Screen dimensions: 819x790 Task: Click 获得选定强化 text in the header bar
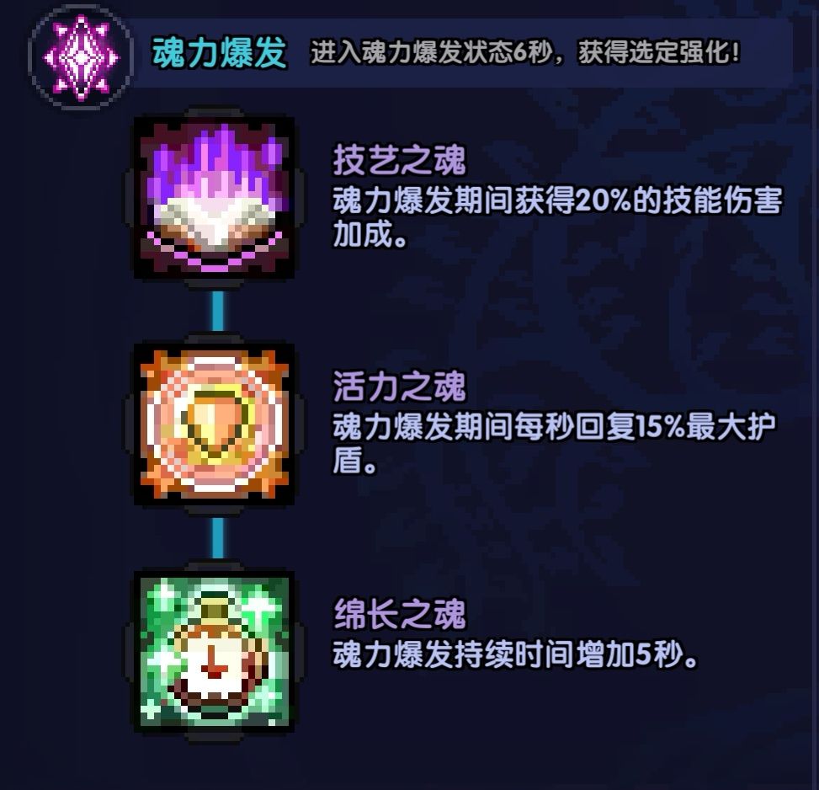click(653, 52)
